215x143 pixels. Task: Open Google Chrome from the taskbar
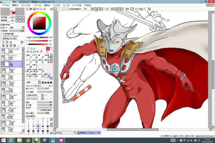coord(28,140)
